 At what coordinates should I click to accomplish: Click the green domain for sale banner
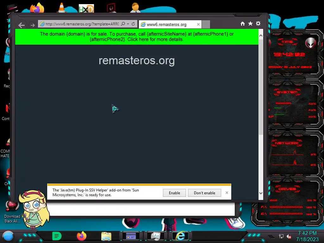coord(137,37)
